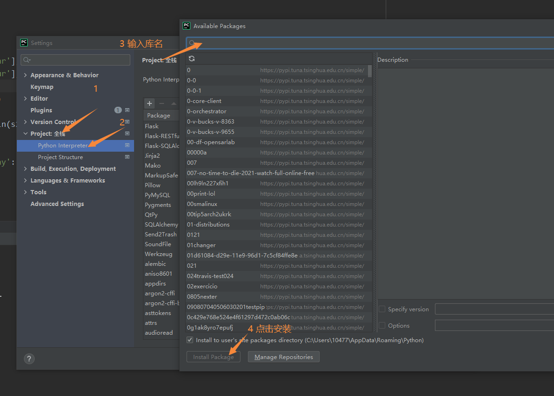Open the help question mark button

pos(30,359)
